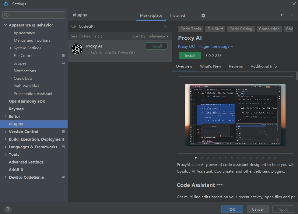Viewport: 298px width, 214px height.
Task: Select the last screenshot carousel dot
Action: 275,158
